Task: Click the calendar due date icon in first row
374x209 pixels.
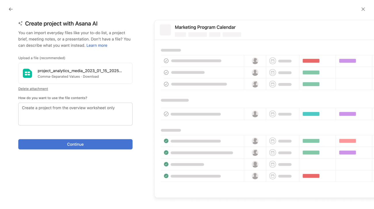Action: [272, 61]
